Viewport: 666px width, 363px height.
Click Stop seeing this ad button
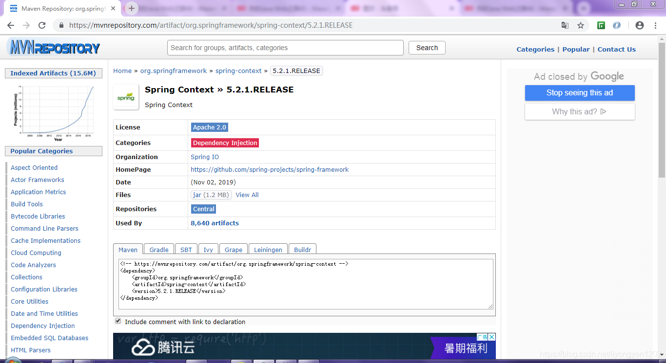pos(580,93)
